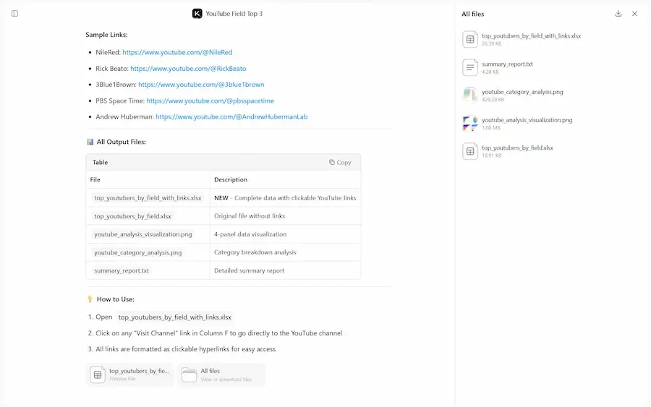The width and height of the screenshot is (651, 407).
Task: Click the 'Description' column header
Action: click(x=231, y=180)
